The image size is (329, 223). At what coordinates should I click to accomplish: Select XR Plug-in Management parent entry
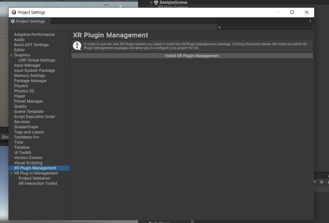[36, 173]
